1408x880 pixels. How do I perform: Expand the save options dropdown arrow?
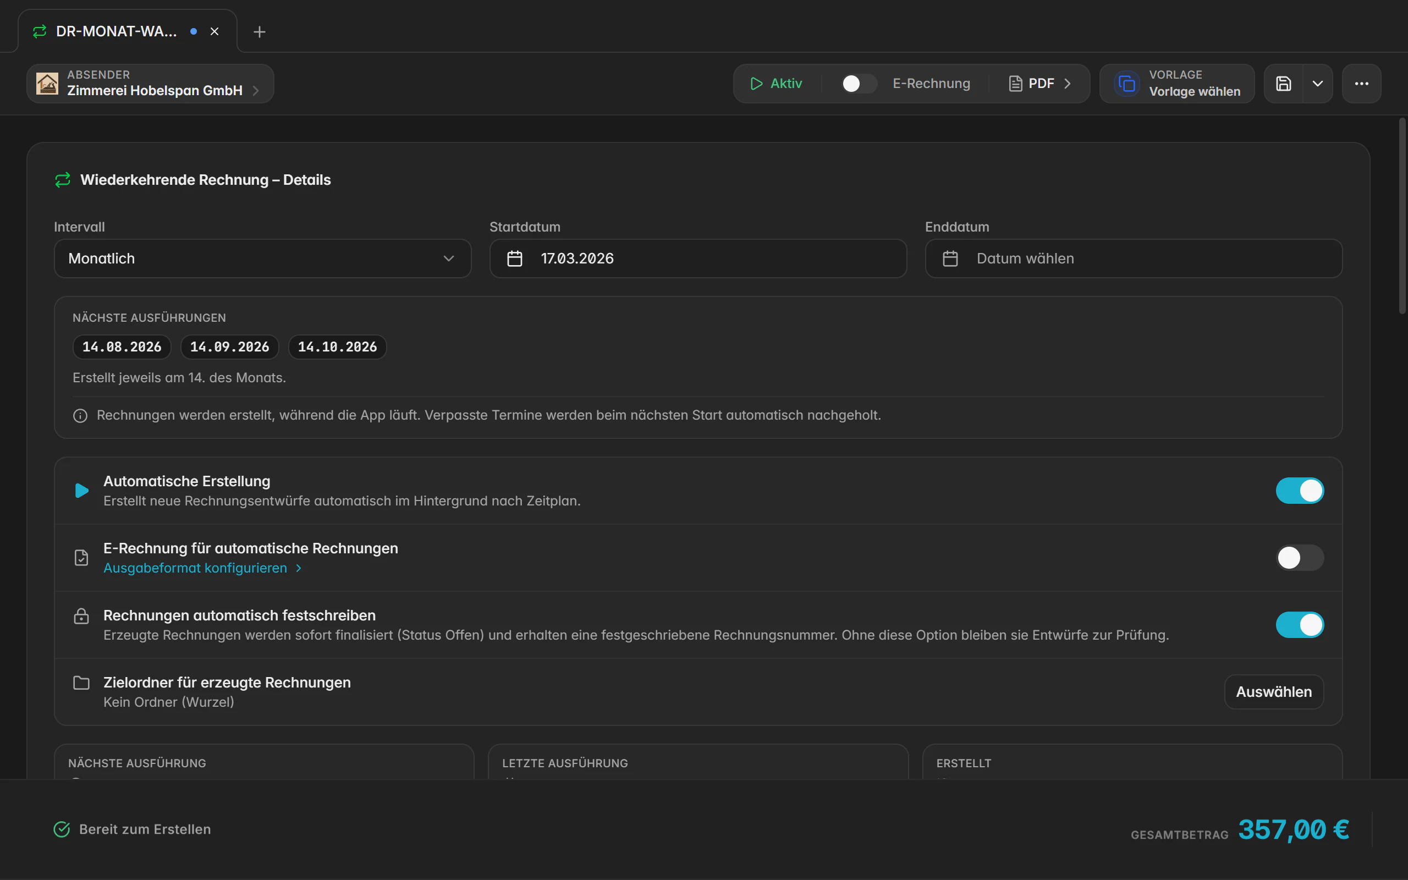coord(1318,84)
